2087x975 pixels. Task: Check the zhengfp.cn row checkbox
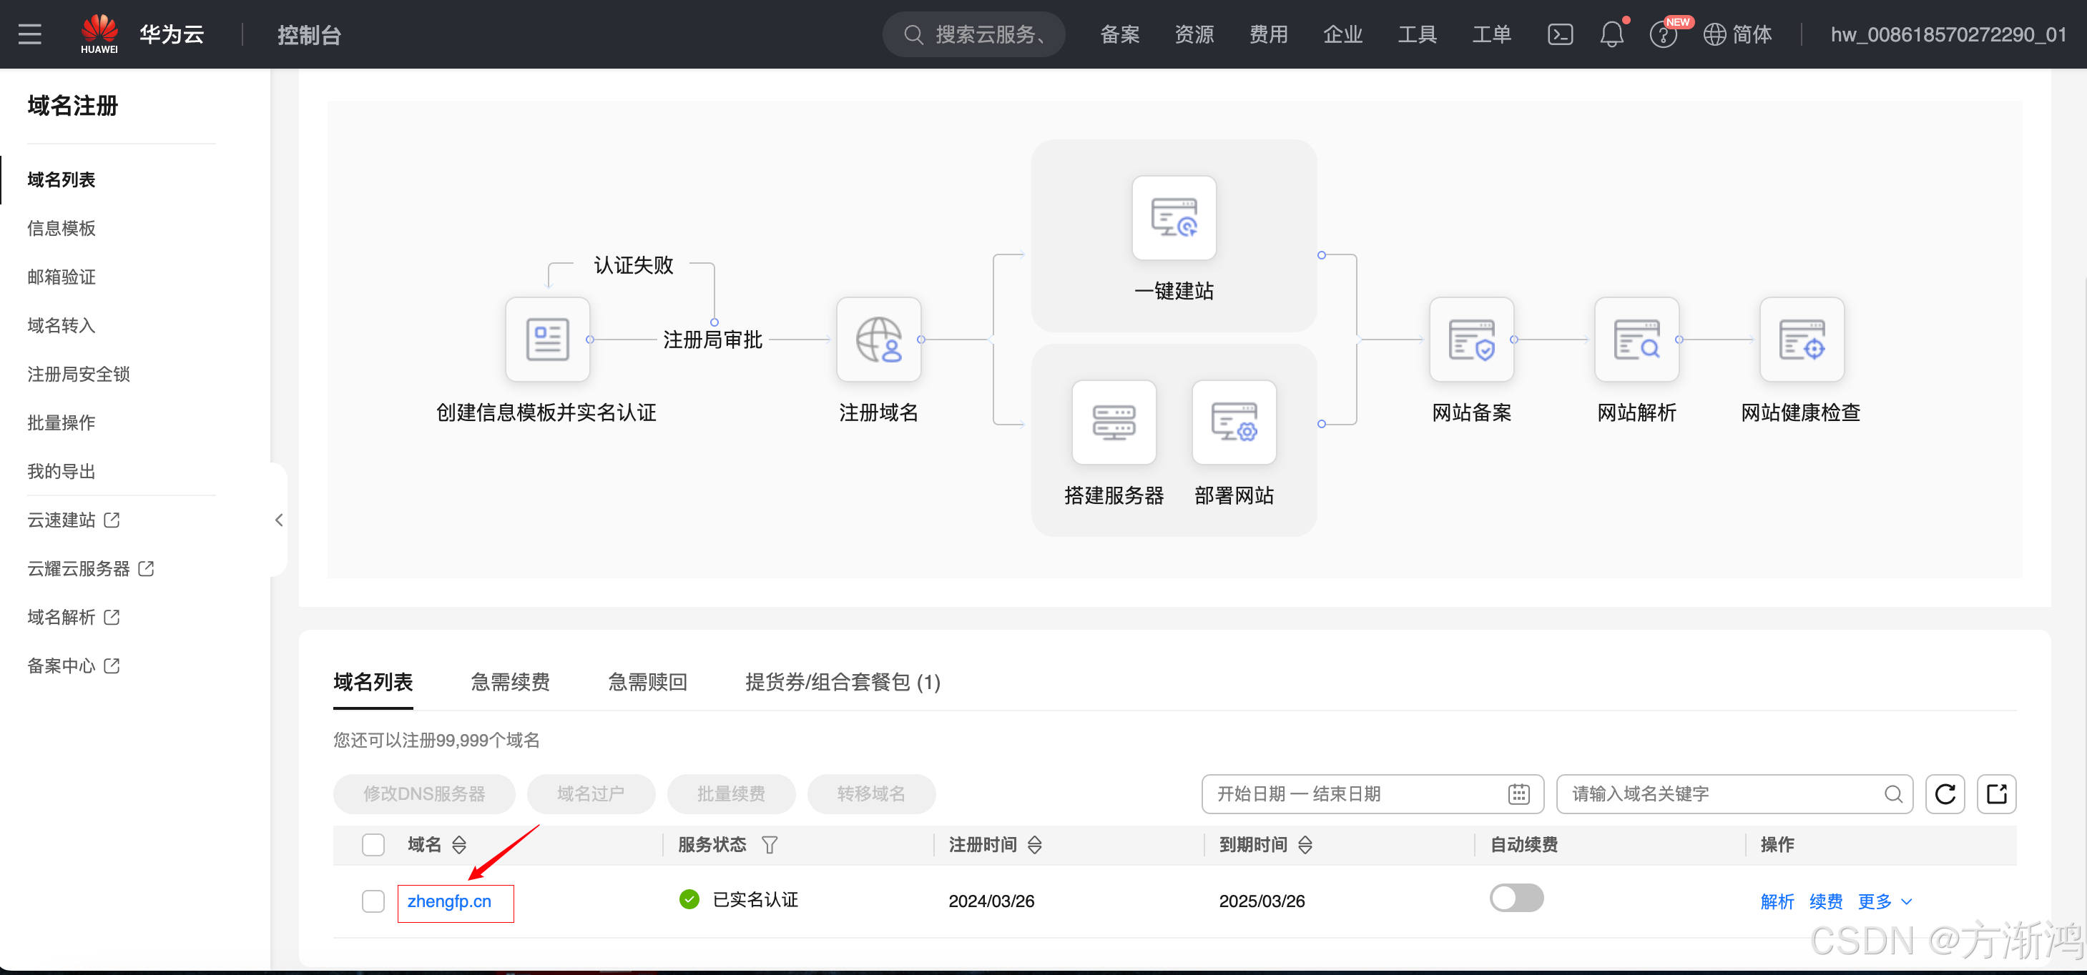coord(373,901)
